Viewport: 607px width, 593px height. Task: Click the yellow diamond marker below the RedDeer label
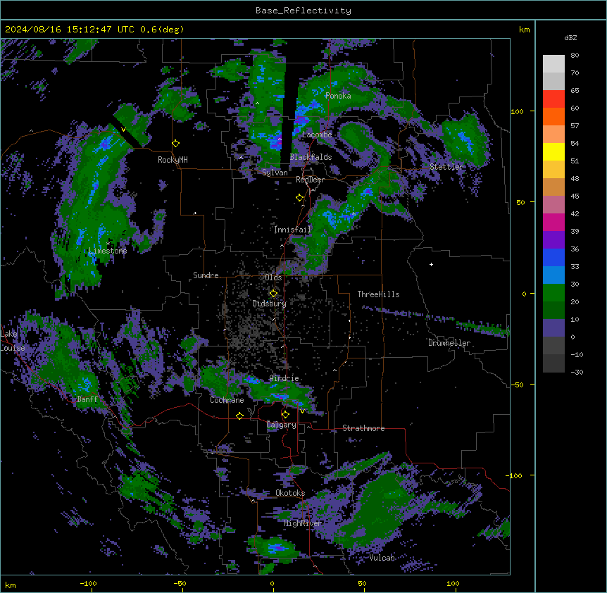coord(300,198)
